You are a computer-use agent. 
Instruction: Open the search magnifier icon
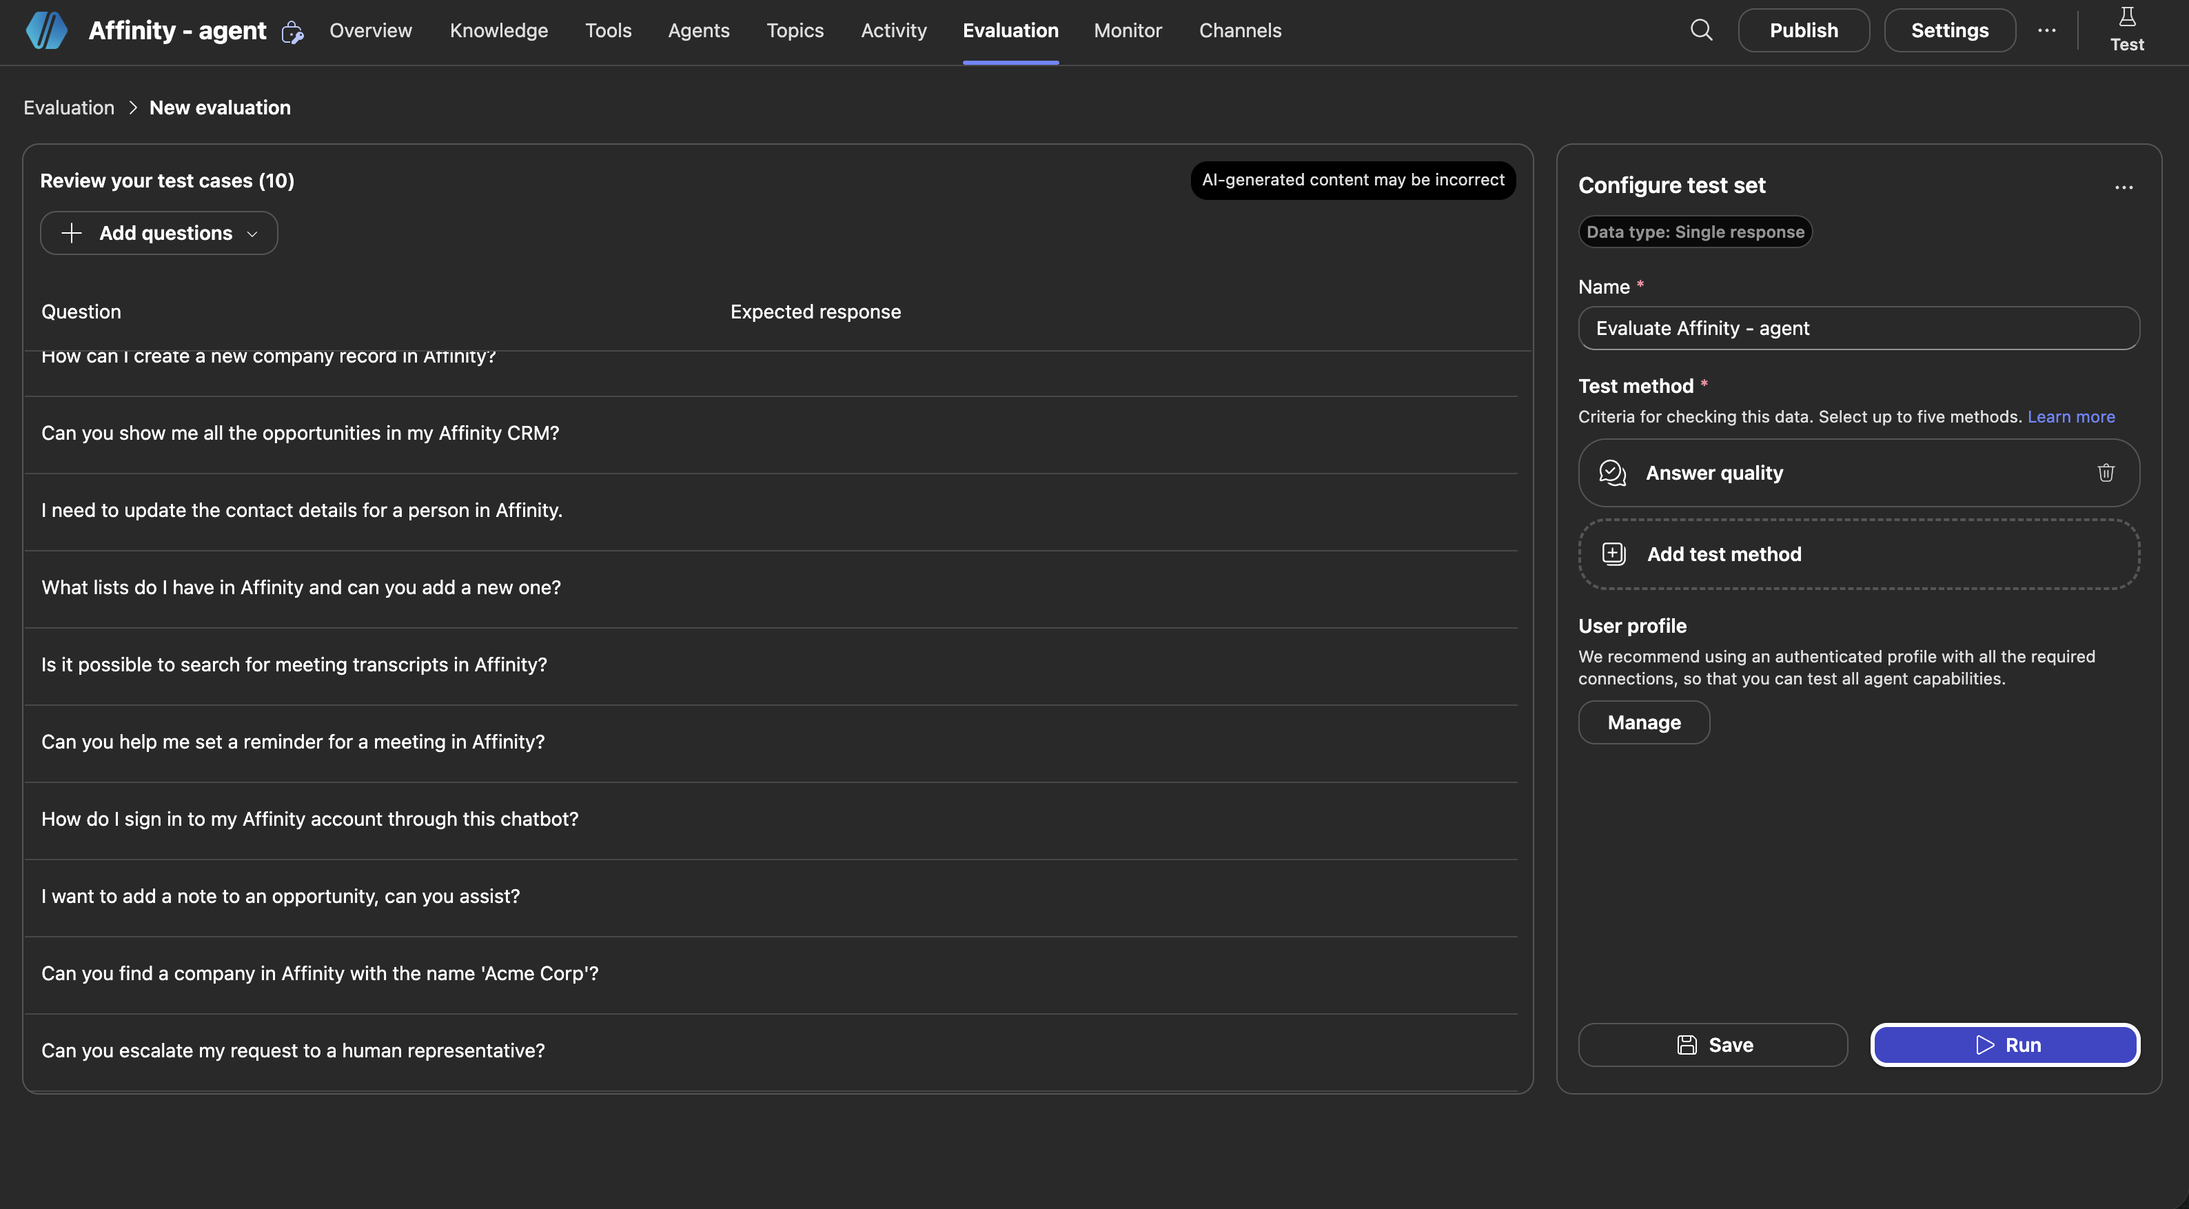click(1701, 30)
